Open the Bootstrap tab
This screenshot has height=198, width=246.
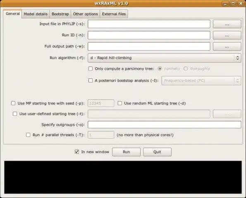tap(60, 14)
